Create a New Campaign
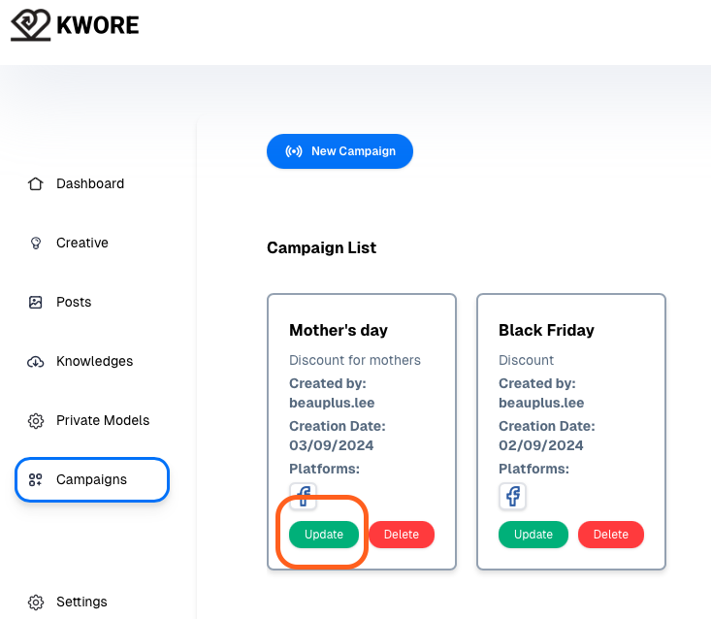The image size is (711, 619). (x=339, y=151)
